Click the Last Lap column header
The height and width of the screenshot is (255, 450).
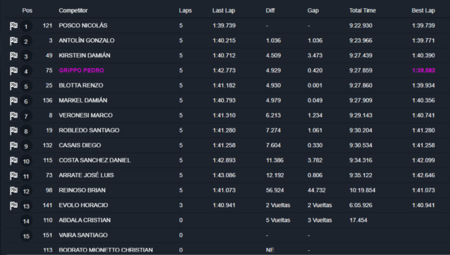click(224, 11)
